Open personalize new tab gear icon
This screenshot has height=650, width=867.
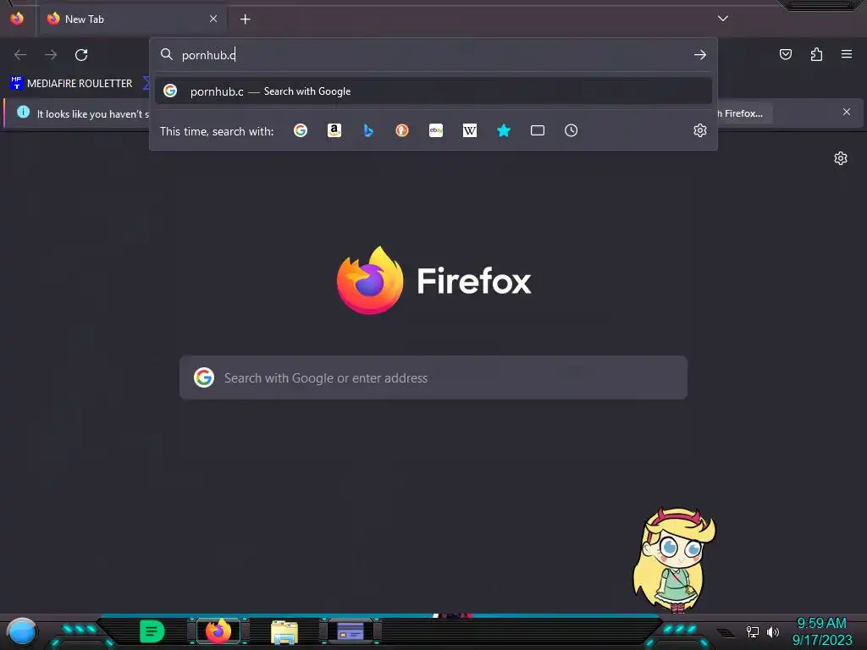(841, 158)
